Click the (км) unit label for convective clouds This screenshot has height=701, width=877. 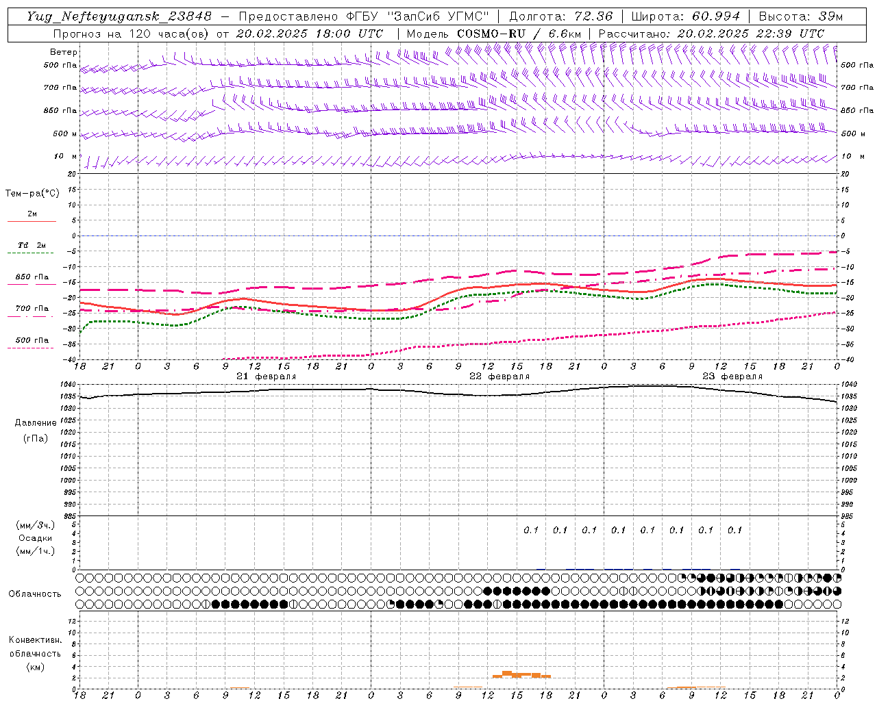point(35,667)
